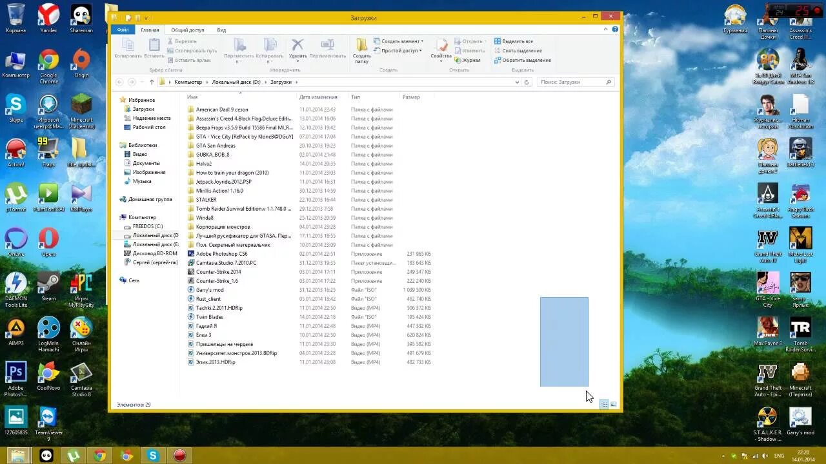Image resolution: width=826 pixels, height=464 pixels.
Task: Switch to Вид ribbon tab
Action: [x=221, y=30]
